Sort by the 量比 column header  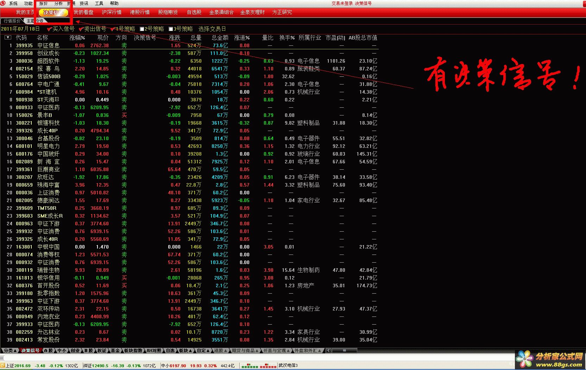(267, 37)
